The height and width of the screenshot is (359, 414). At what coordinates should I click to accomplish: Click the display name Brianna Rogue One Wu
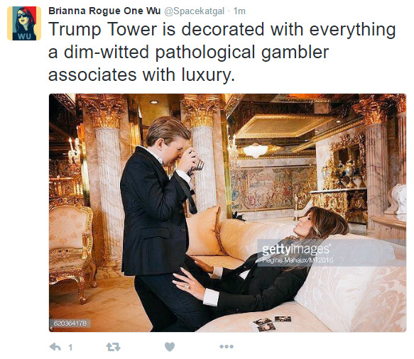click(104, 11)
